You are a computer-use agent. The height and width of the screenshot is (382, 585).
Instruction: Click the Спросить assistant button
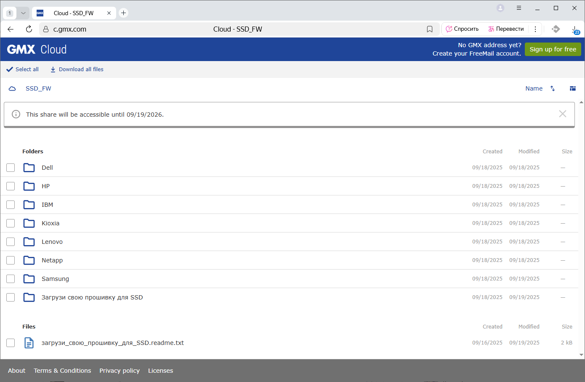coord(462,29)
